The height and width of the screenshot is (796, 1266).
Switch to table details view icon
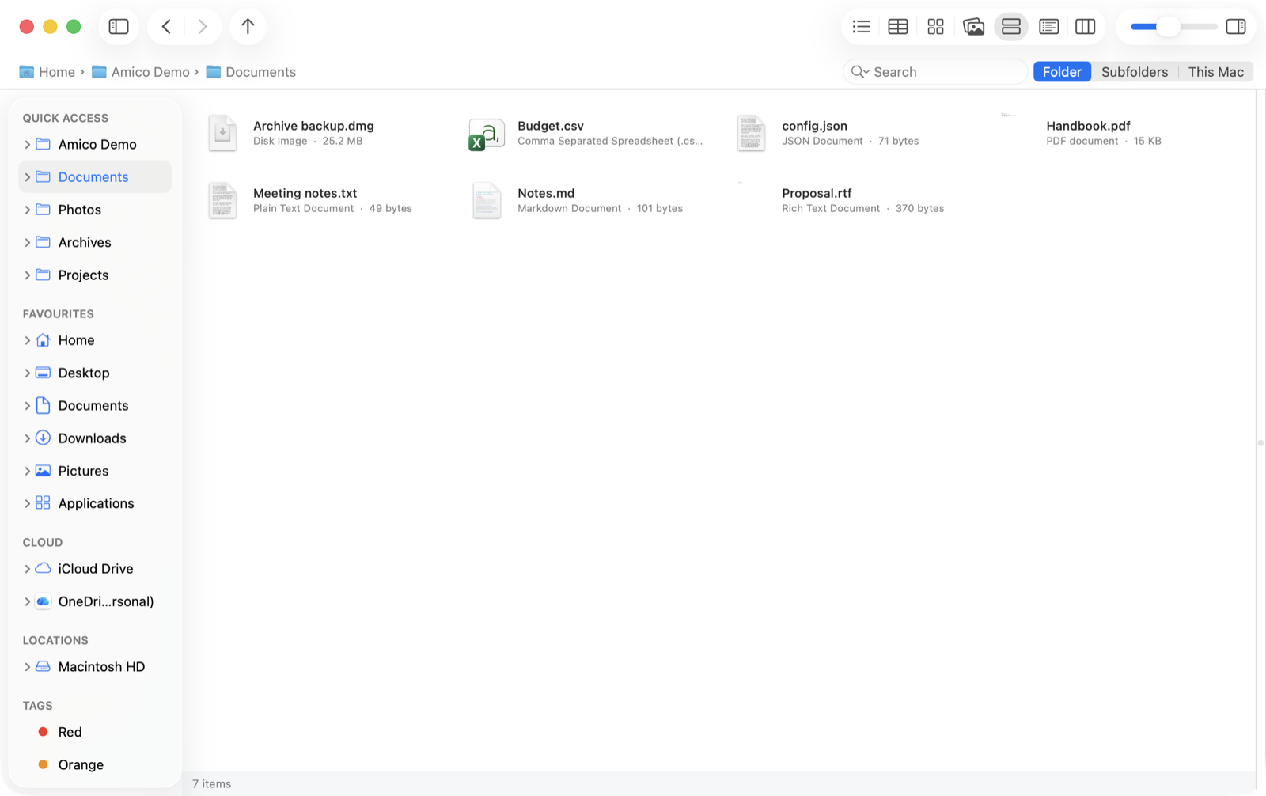tap(898, 27)
